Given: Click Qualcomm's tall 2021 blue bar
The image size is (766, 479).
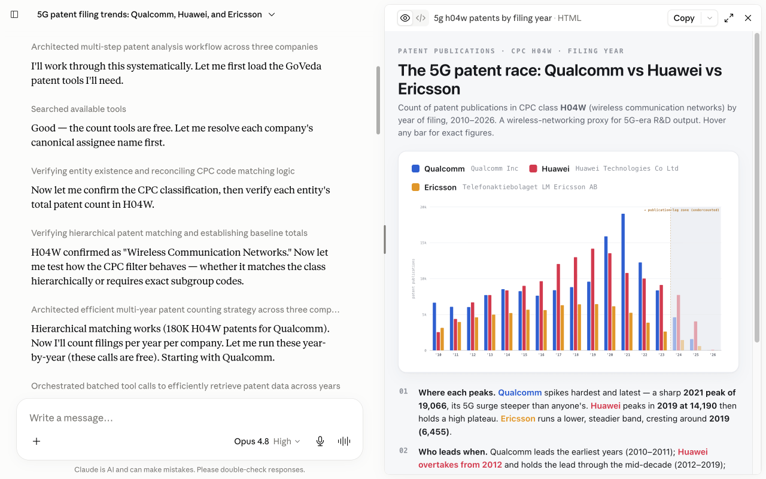Looking at the screenshot, I should pos(623,282).
